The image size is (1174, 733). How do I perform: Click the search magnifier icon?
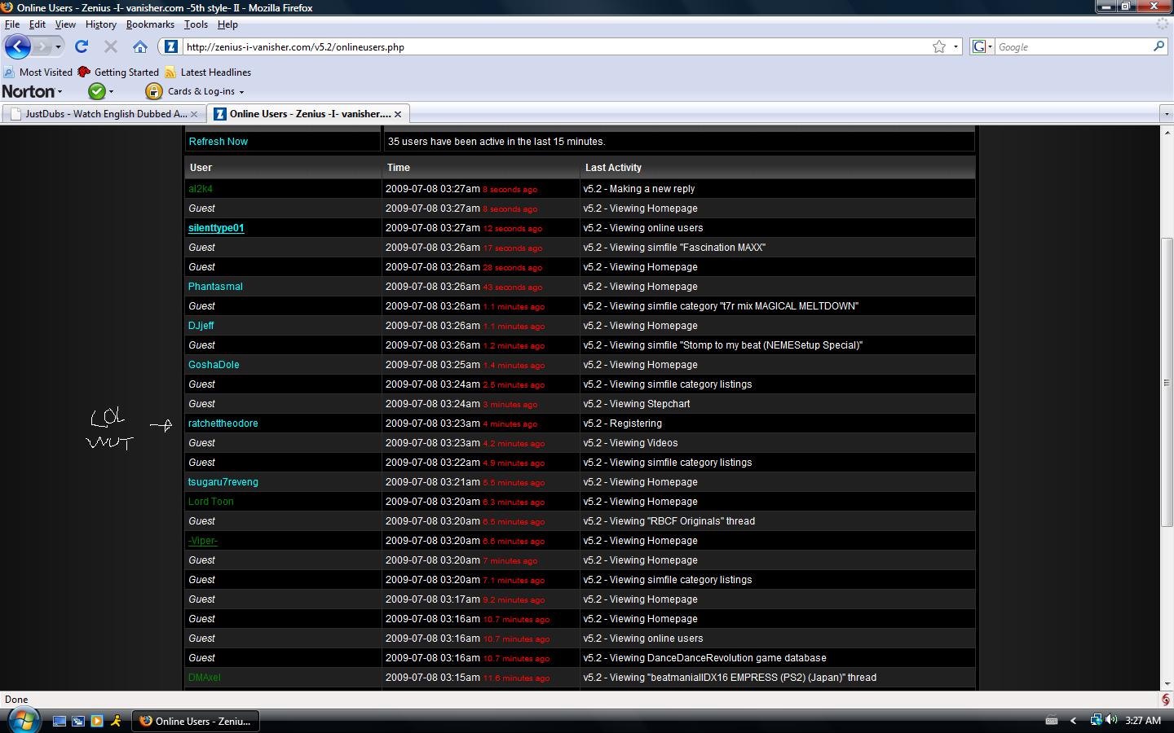click(x=1159, y=46)
